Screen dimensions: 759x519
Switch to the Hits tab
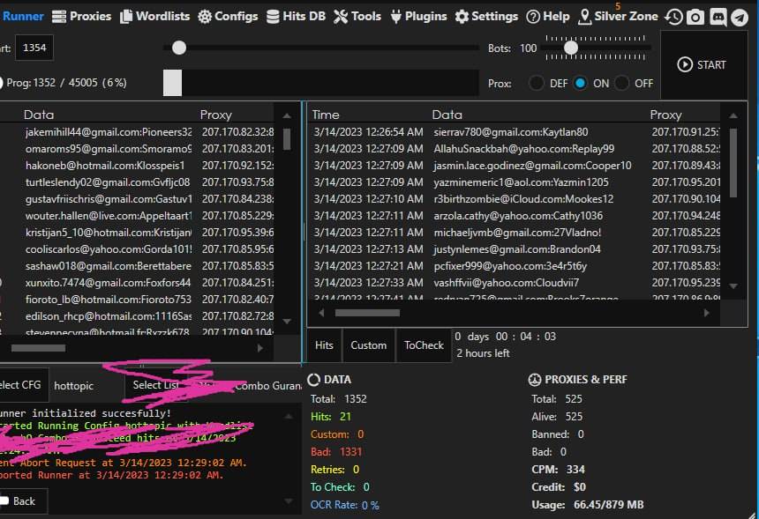click(324, 345)
